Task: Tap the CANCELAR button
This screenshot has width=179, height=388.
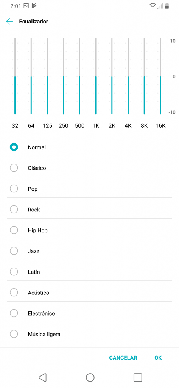Action: pos(123,358)
